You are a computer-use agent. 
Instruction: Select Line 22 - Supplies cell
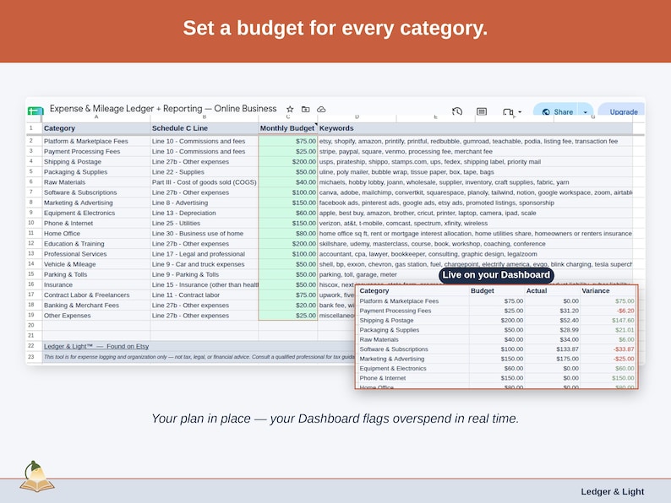[x=205, y=172]
